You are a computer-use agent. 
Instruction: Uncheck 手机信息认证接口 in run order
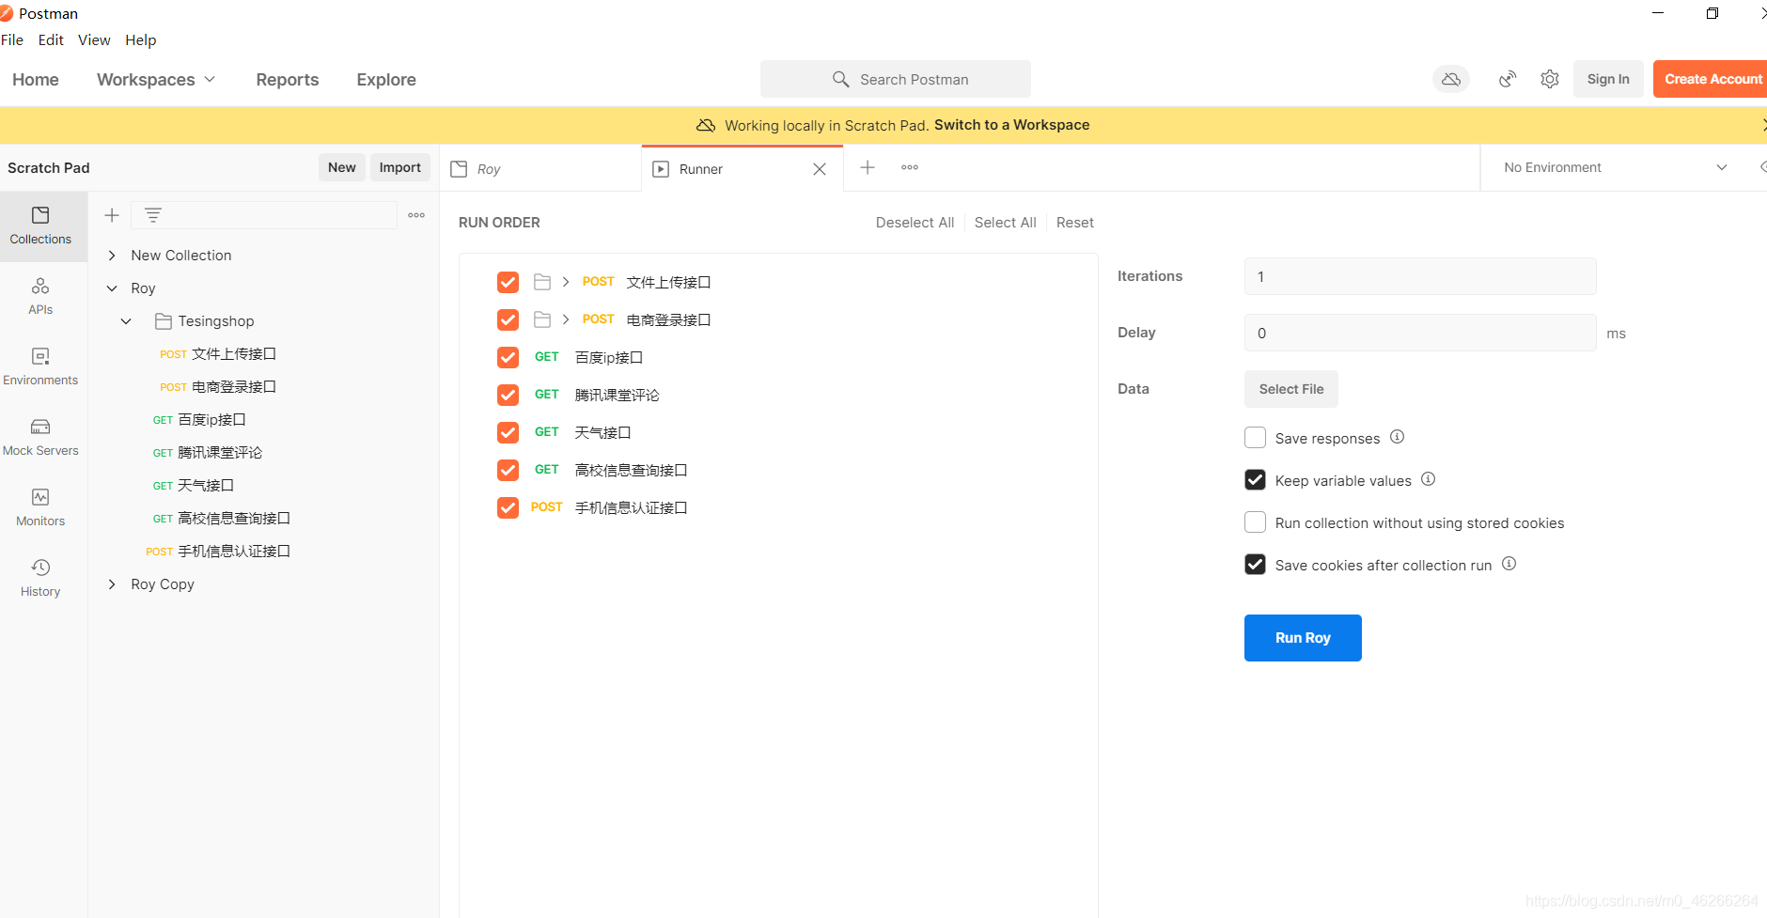(x=508, y=507)
